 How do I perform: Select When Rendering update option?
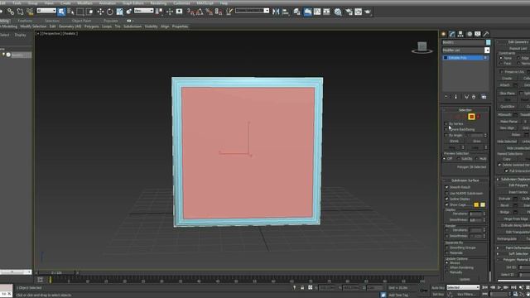tap(446, 267)
